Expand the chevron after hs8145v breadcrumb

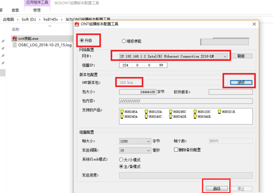(62, 20)
